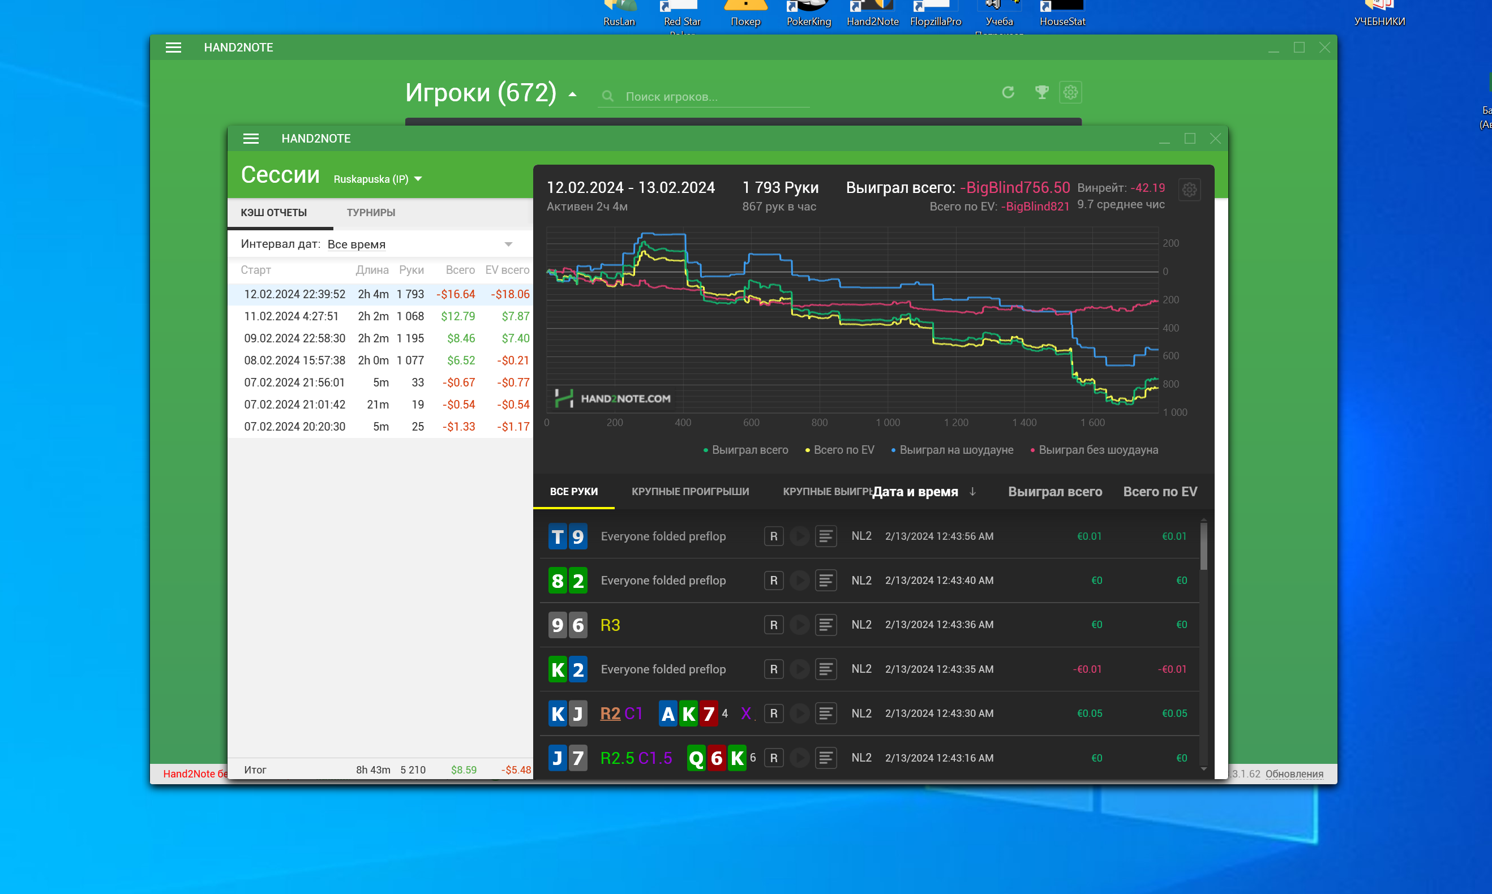Viewport: 1492px width, 894px height.
Task: Click 'Обновления' link in status bar
Action: [1294, 773]
